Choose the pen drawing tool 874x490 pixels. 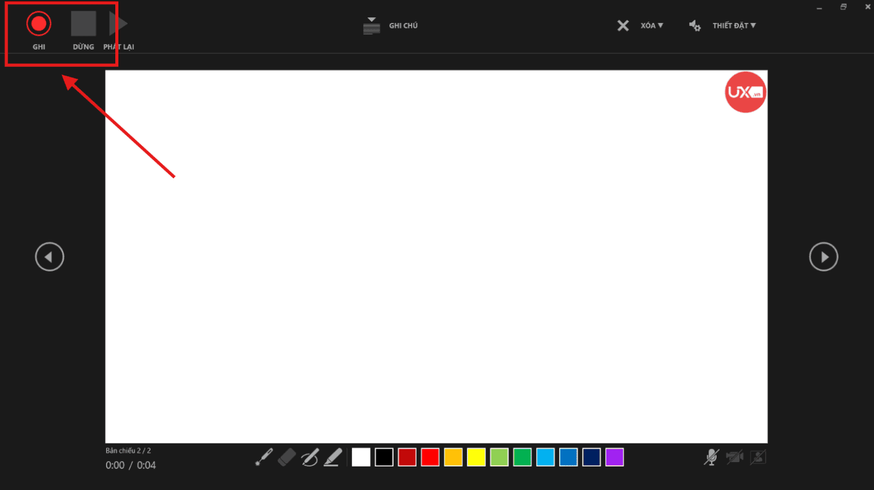[310, 457]
